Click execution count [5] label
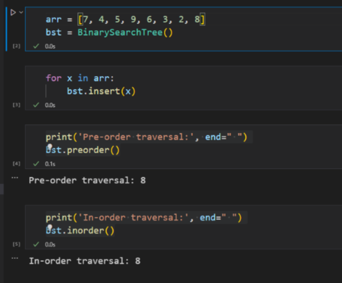Image resolution: width=342 pixels, height=283 pixels. coord(16,244)
